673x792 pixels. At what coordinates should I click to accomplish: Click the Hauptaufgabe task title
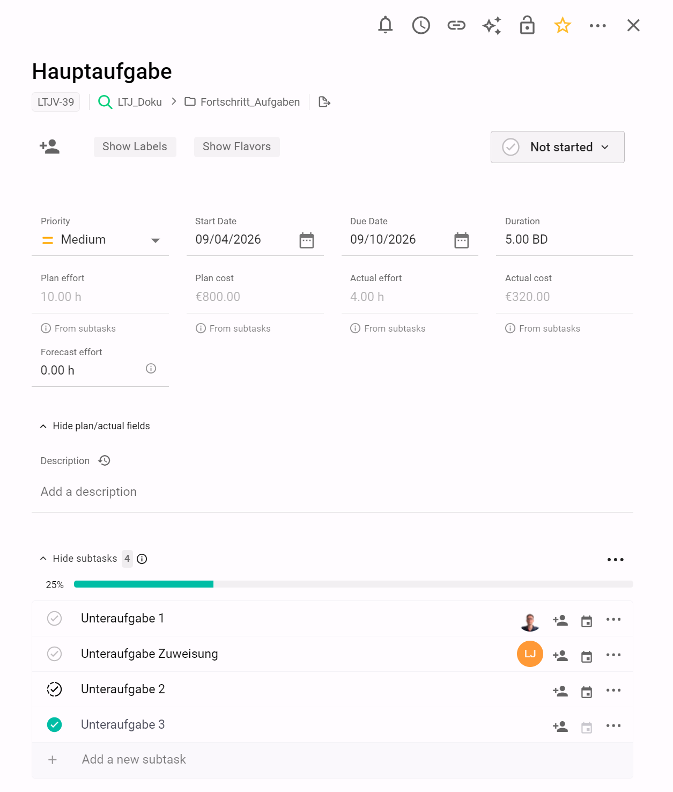pos(102,71)
